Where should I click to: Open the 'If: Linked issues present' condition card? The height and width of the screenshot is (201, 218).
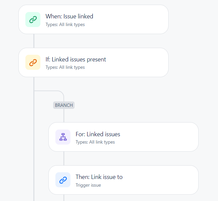click(93, 62)
